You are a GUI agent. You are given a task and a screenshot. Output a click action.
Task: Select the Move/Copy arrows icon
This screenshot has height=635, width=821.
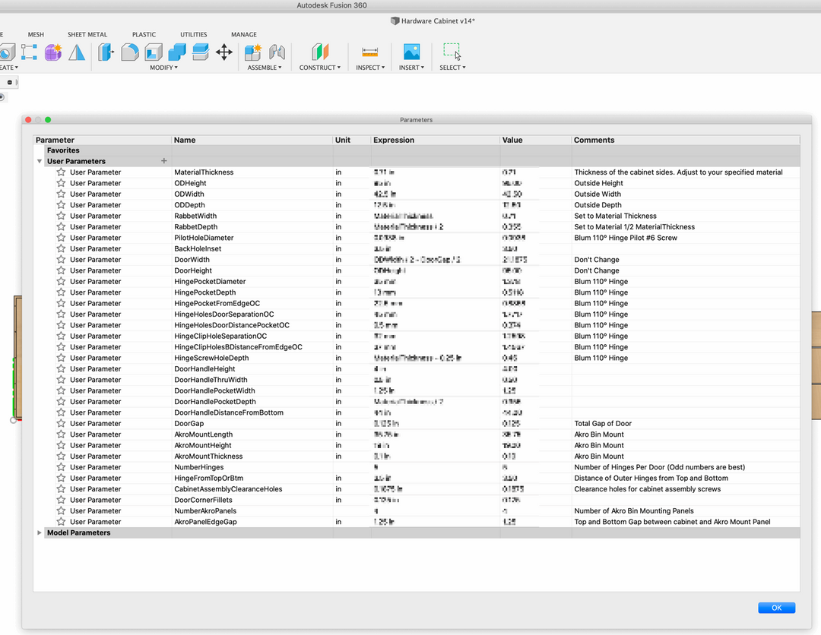(x=223, y=52)
